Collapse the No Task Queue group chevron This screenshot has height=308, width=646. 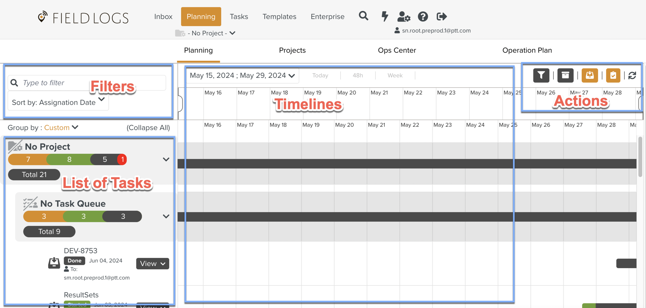166,216
